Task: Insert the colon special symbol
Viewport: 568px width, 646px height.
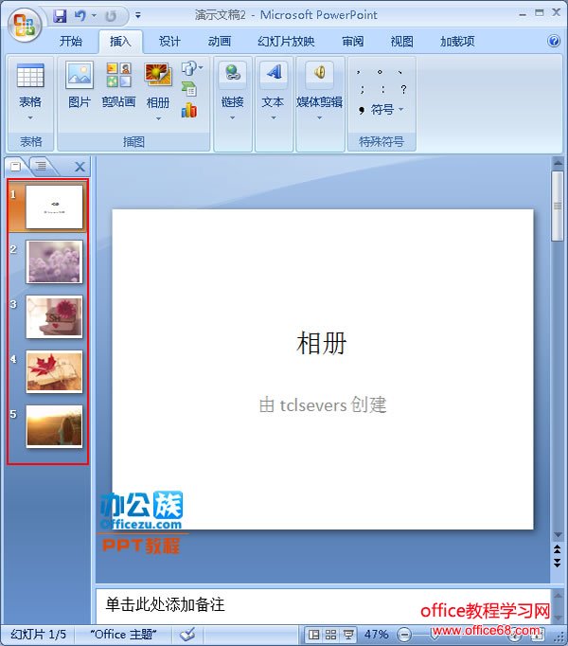Action: 383,89
